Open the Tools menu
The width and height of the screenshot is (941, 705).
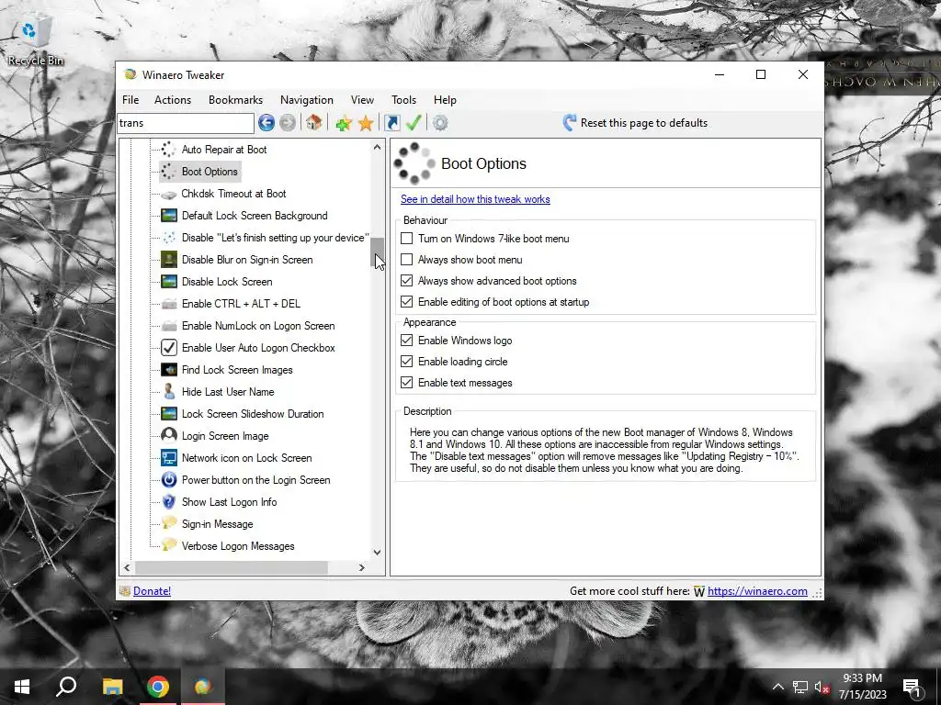pos(404,100)
